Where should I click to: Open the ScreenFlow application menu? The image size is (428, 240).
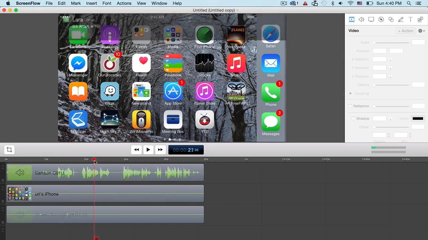click(28, 3)
